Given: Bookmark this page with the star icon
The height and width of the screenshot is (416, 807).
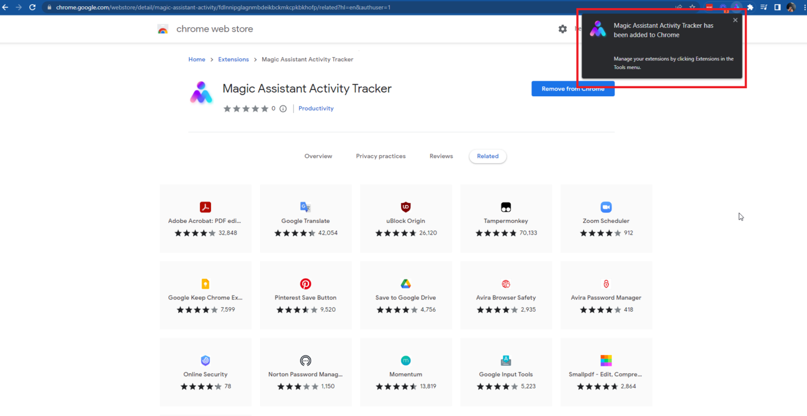Looking at the screenshot, I should (x=692, y=7).
